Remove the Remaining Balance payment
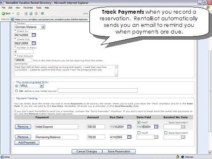 pyautogui.click(x=23, y=137)
